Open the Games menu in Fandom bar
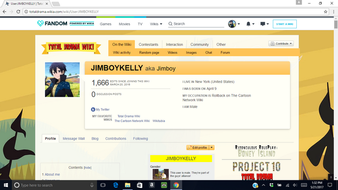This screenshot has height=190, width=338. pyautogui.click(x=106, y=24)
